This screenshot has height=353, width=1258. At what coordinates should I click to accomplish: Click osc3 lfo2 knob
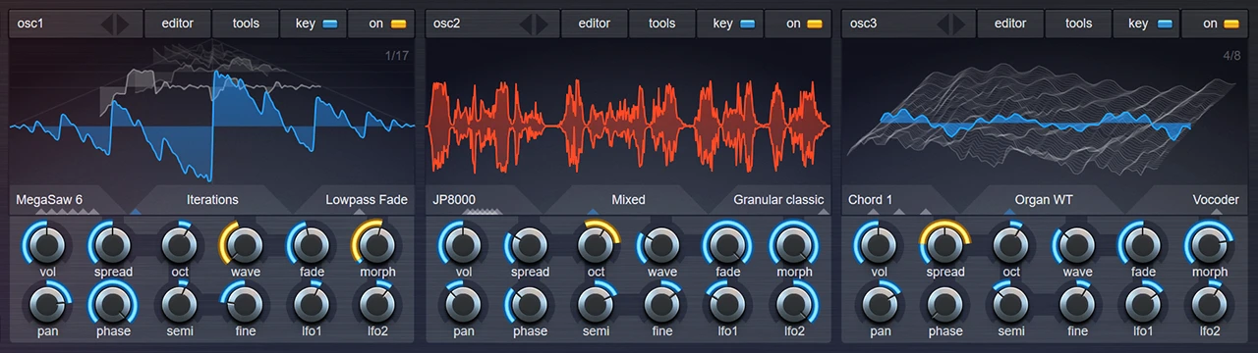click(1209, 305)
